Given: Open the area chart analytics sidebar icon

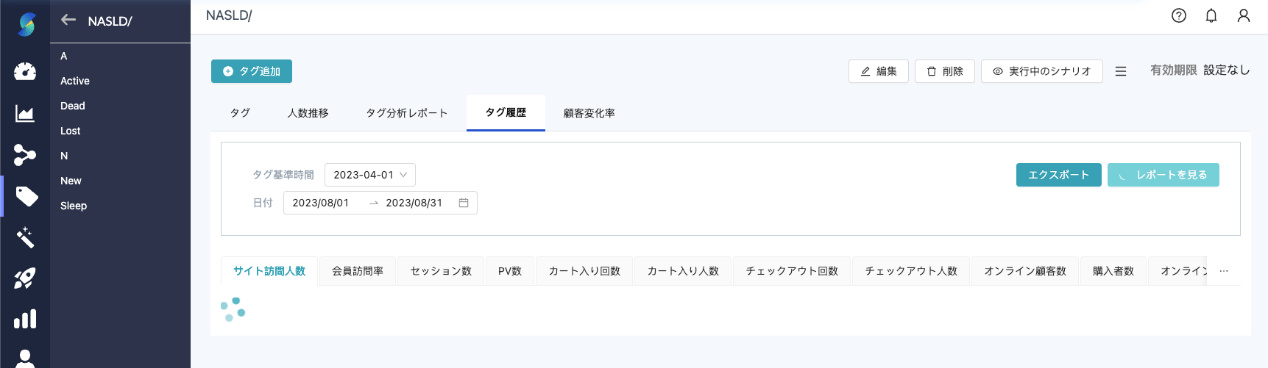Looking at the screenshot, I should pyautogui.click(x=25, y=114).
